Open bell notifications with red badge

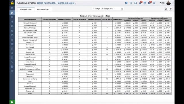140,3
